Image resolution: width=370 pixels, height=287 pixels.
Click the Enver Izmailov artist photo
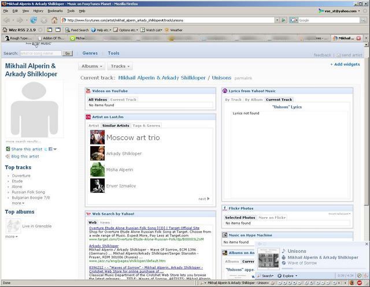pos(98,186)
